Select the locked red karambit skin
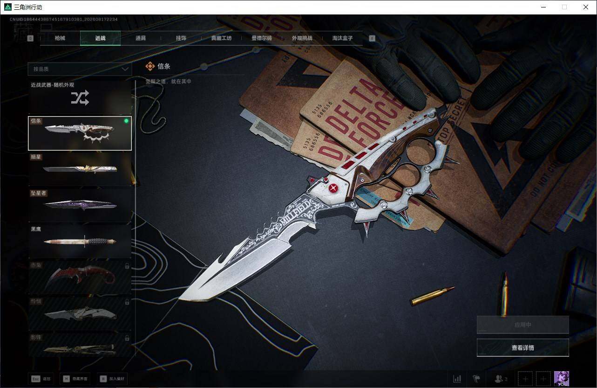Viewport: 597px width, 388px height. 80,277
